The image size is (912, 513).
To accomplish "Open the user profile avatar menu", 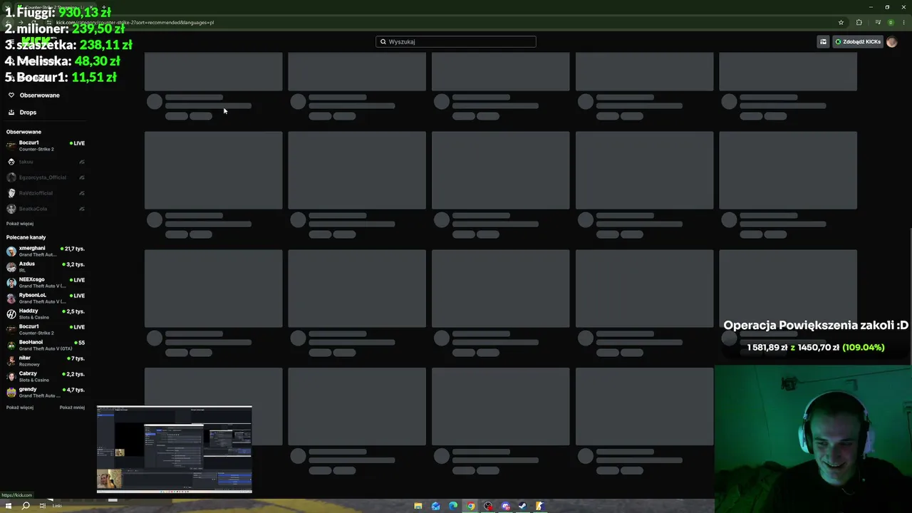I will point(891,42).
